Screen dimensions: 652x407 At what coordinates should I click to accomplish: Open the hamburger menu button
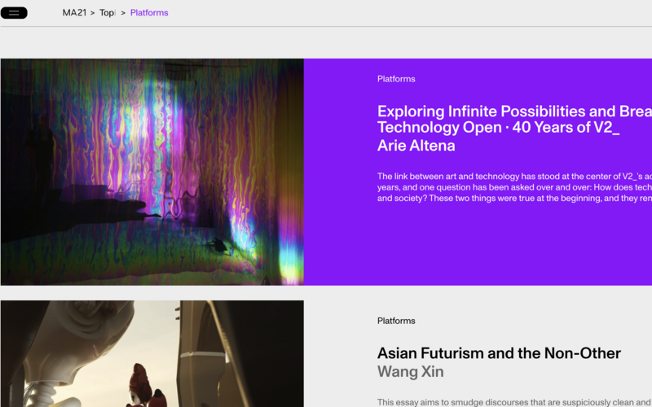(14, 13)
